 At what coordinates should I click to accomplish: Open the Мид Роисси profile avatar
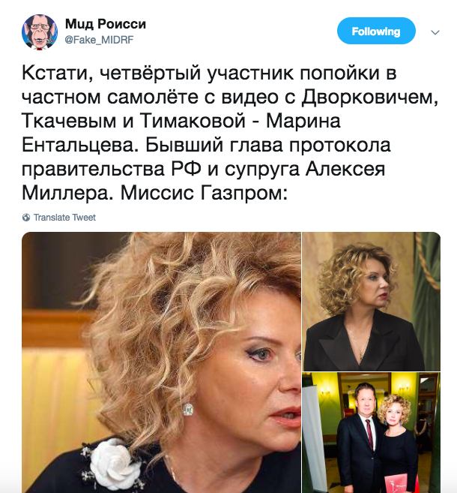pyautogui.click(x=40, y=32)
